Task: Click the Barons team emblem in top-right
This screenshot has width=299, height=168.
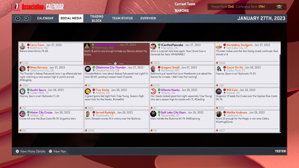Action: click(279, 7)
